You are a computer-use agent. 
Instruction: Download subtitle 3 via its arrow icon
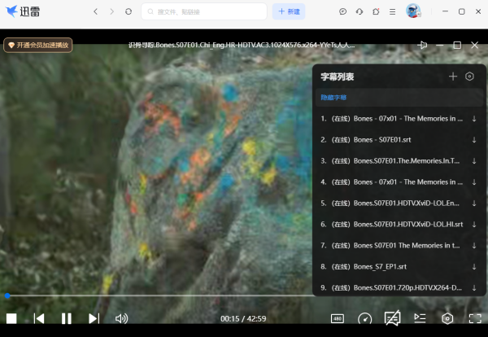(474, 161)
